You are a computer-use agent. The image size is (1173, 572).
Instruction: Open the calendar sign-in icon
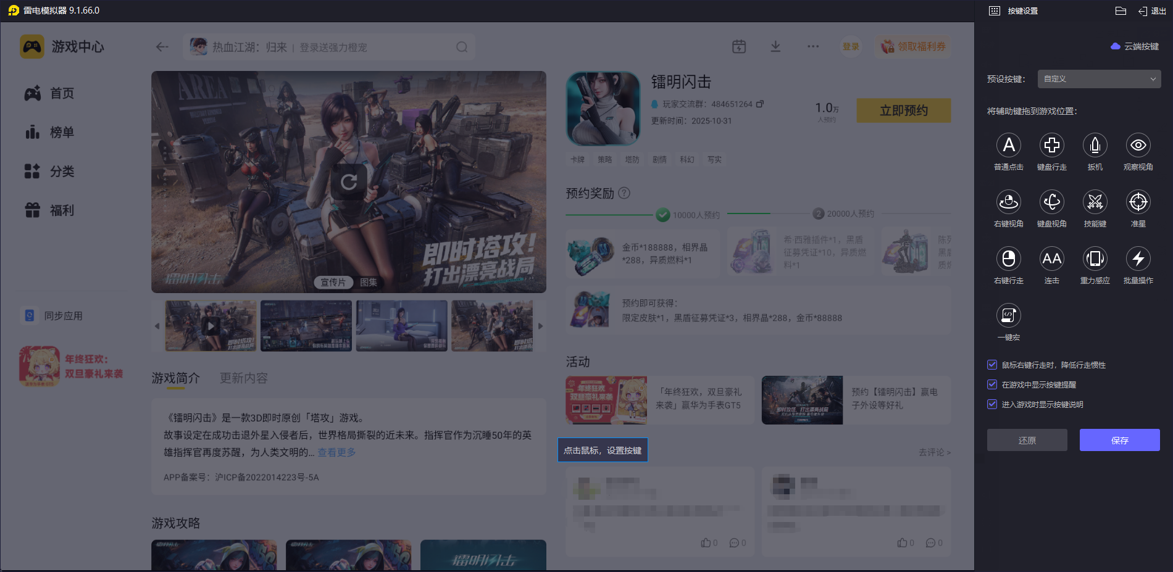pyautogui.click(x=739, y=47)
